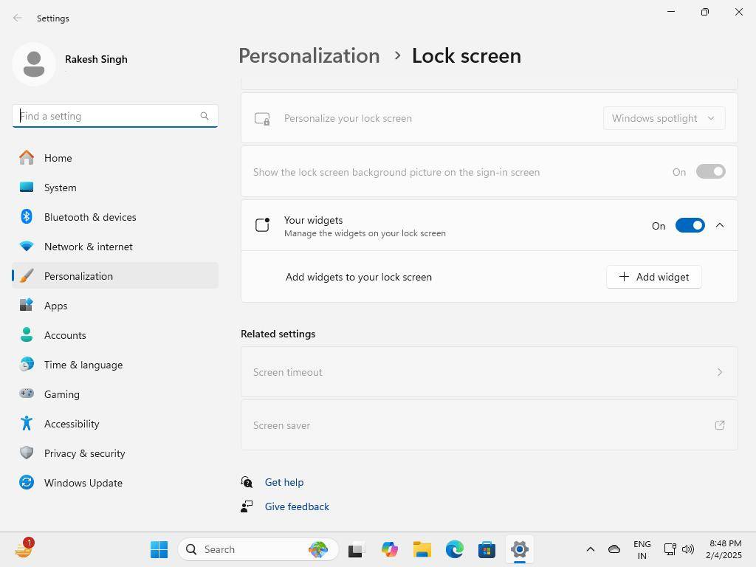Open Screen saver settings row

489,425
